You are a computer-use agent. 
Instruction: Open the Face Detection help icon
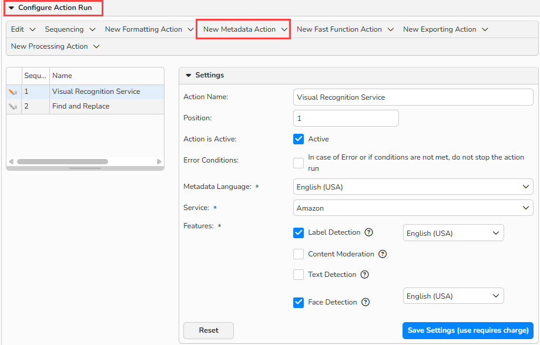[x=365, y=302]
